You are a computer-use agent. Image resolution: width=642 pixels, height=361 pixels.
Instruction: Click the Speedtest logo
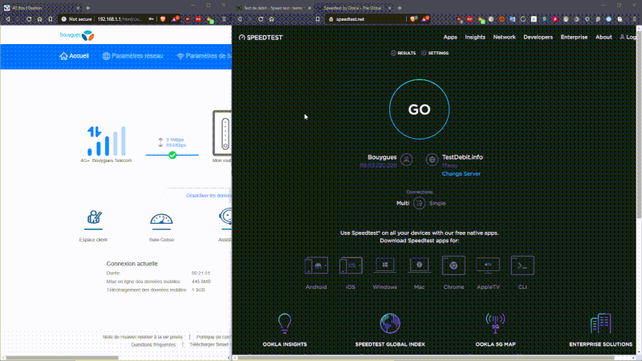click(261, 37)
